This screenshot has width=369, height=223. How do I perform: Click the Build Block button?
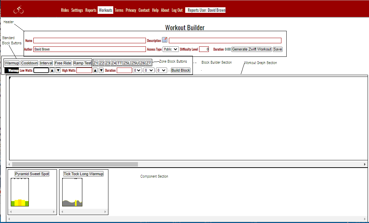pyautogui.click(x=181, y=70)
